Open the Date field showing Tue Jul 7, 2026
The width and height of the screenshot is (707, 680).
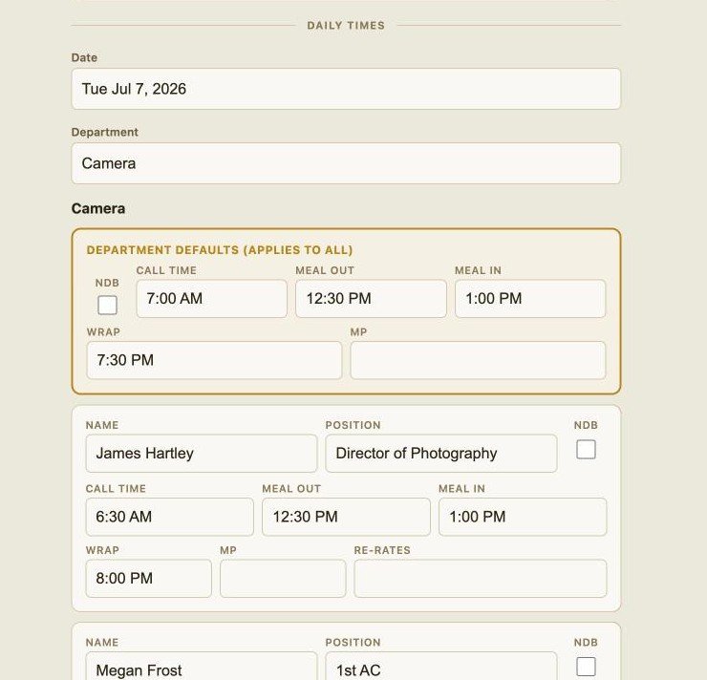pyautogui.click(x=346, y=89)
